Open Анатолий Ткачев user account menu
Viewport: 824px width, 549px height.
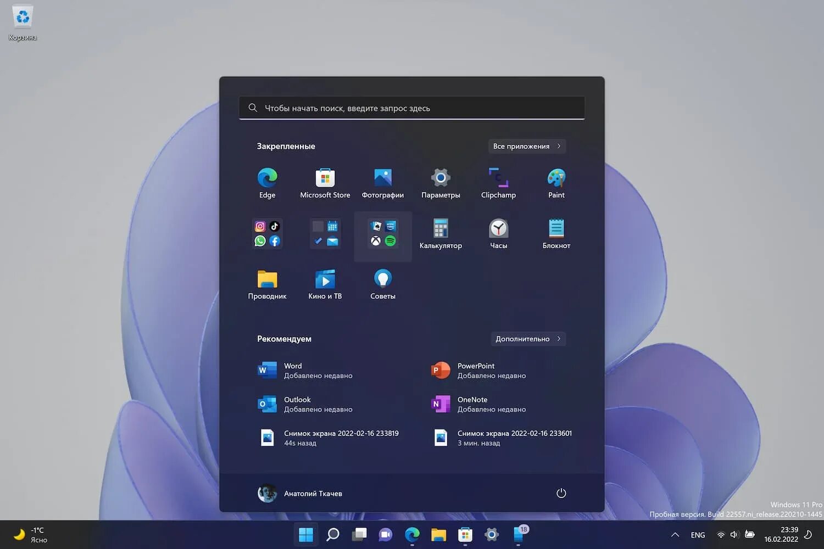300,493
